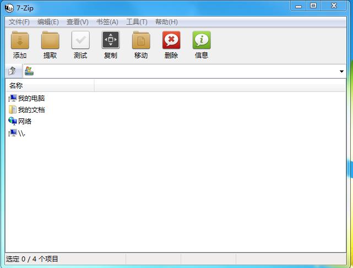Open the 工具(T) menu

tap(137, 22)
